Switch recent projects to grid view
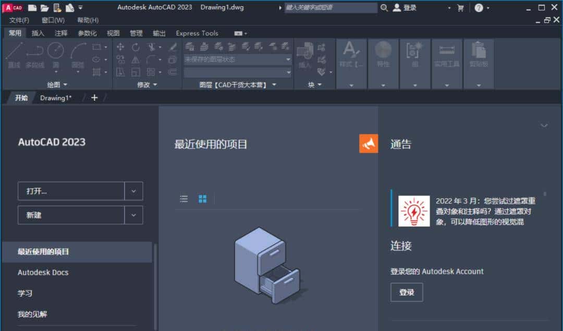 pos(203,199)
